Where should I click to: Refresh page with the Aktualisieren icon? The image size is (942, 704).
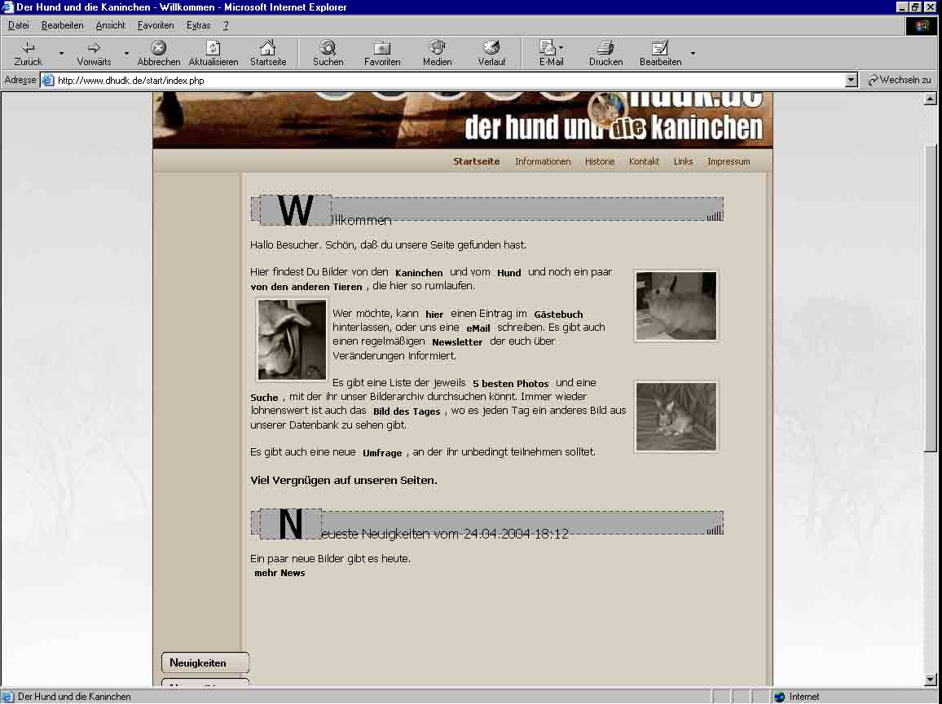(x=213, y=48)
